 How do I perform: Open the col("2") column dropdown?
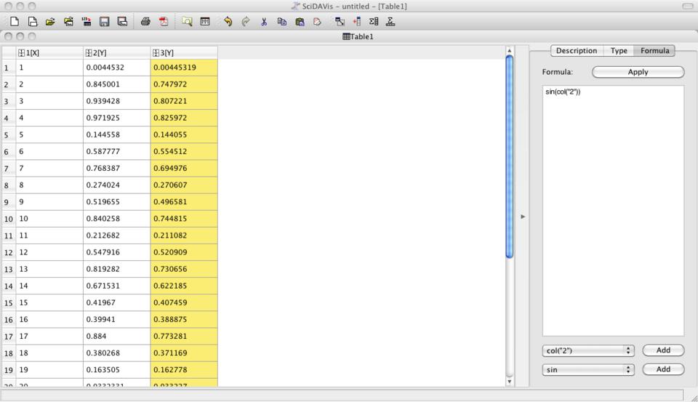588,350
